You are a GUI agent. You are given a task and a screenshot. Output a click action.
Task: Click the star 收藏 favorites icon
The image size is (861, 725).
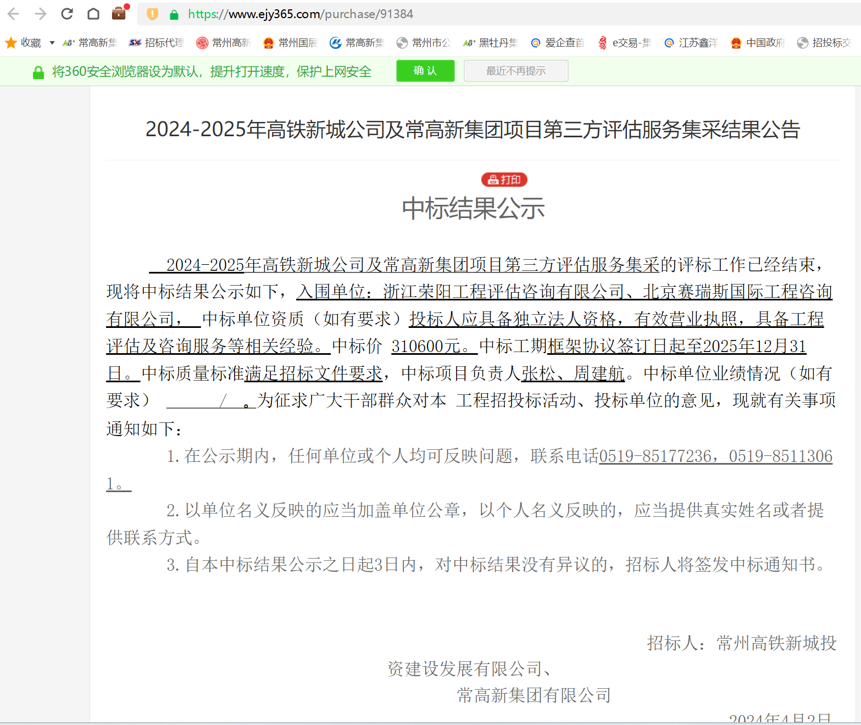11,43
